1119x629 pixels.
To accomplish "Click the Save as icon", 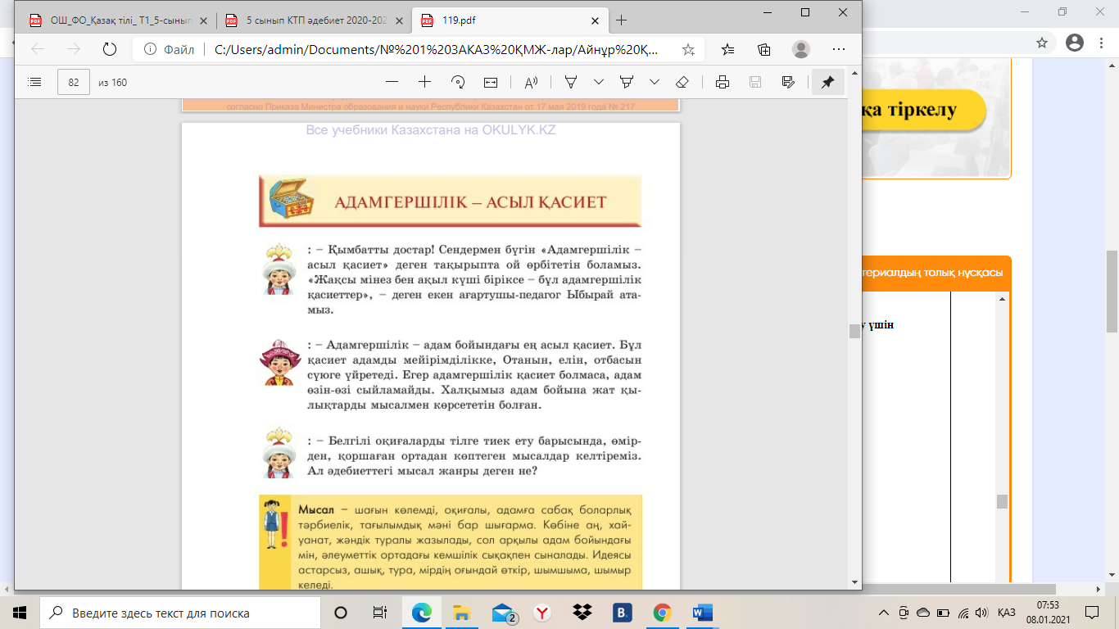I will 788,82.
